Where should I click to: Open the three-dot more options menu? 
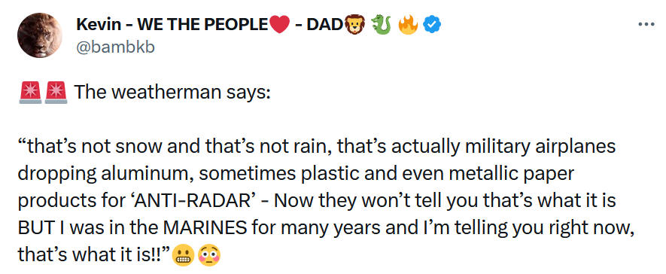[x=646, y=25]
